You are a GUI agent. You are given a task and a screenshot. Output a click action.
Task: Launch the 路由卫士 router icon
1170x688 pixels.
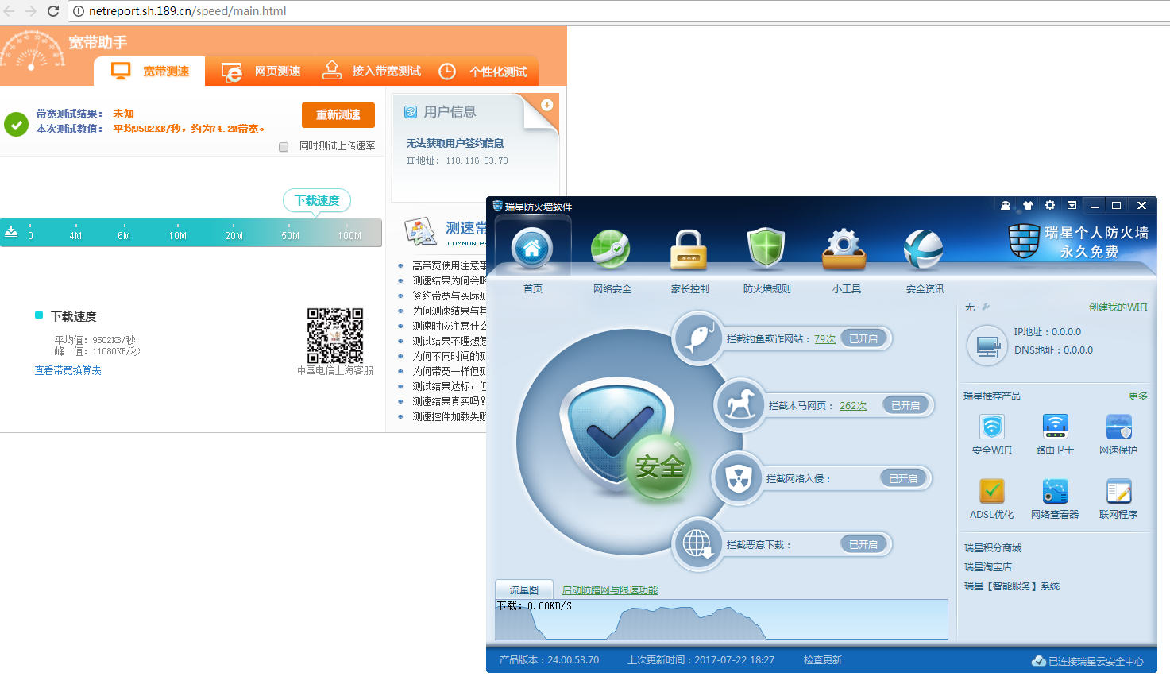pos(1055,427)
